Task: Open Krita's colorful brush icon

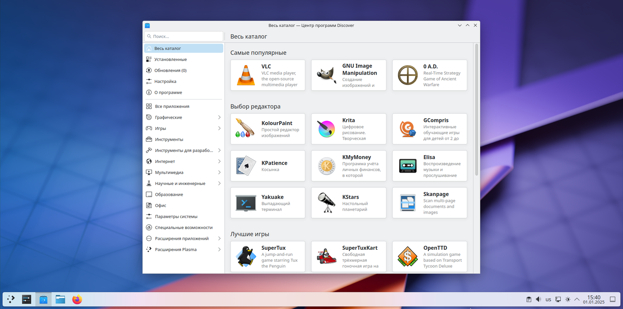Action: point(326,129)
